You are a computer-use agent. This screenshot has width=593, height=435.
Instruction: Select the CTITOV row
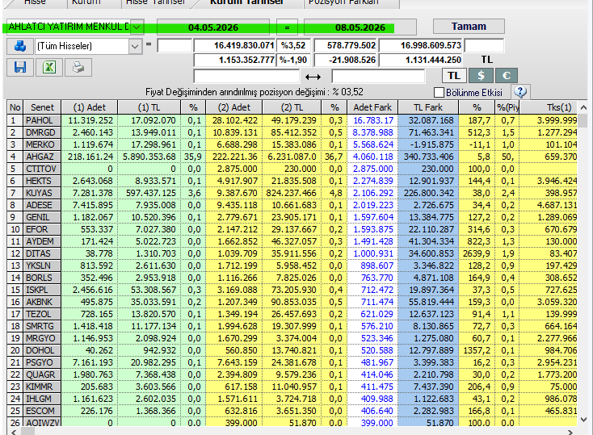point(292,169)
